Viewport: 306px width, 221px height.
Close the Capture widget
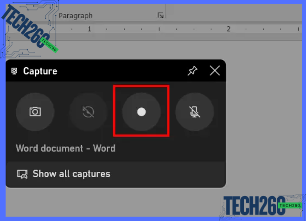pyautogui.click(x=215, y=70)
